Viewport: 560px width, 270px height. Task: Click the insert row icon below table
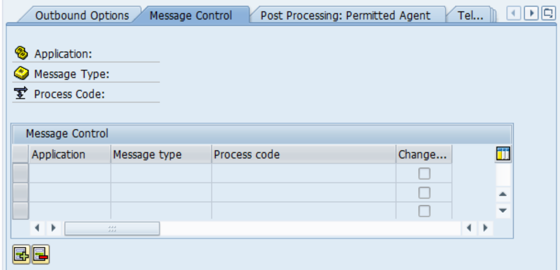20,254
